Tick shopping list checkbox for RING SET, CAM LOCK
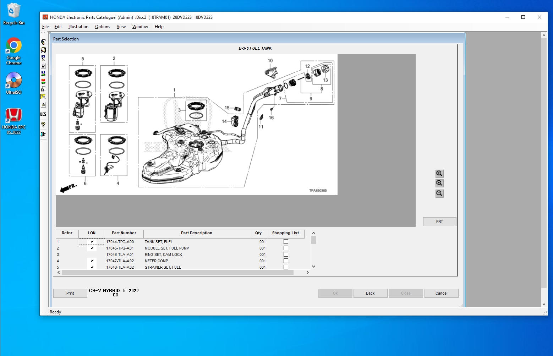This screenshot has height=356, width=553. 286,254
